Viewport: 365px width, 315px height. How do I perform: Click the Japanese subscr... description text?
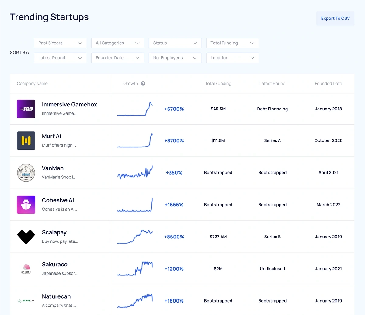(x=60, y=273)
